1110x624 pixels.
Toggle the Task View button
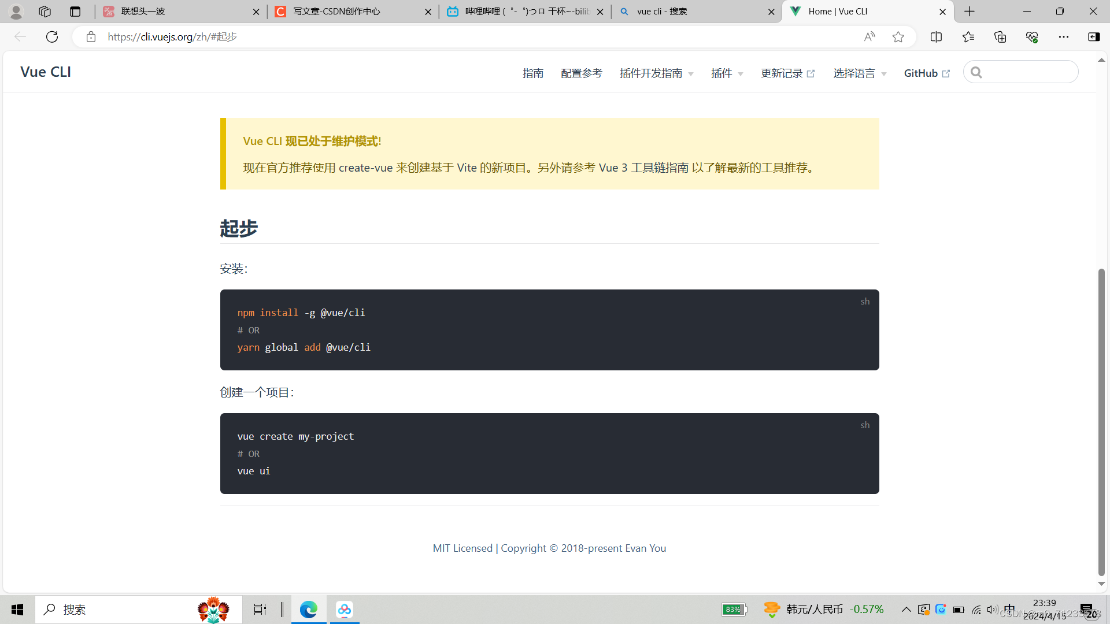pyautogui.click(x=260, y=610)
